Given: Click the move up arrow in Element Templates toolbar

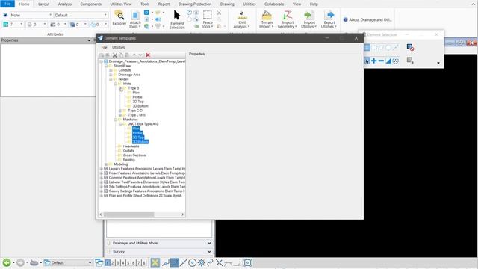Looking at the screenshot, I should pyautogui.click(x=134, y=55).
